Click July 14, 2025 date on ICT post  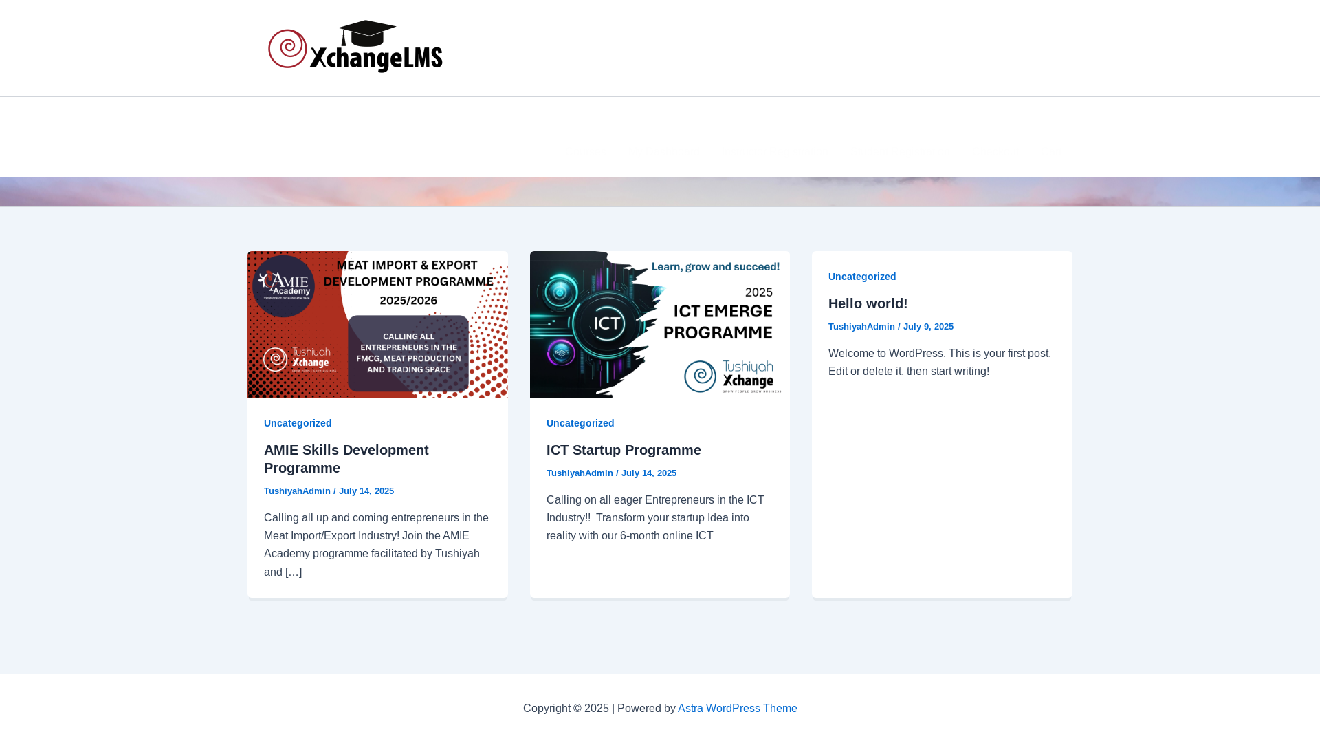coord(649,473)
